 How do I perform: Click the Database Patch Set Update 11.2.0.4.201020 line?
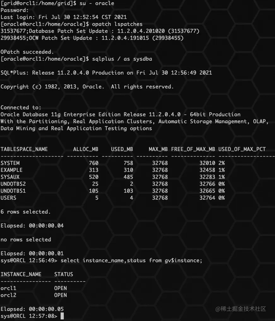pyautogui.click(x=100, y=31)
